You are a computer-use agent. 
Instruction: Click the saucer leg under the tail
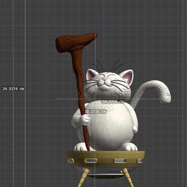[x=128, y=177]
